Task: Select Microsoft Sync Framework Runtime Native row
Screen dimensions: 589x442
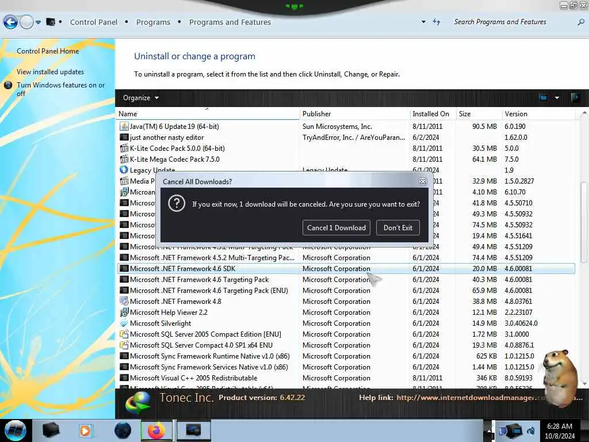Action: point(346,356)
